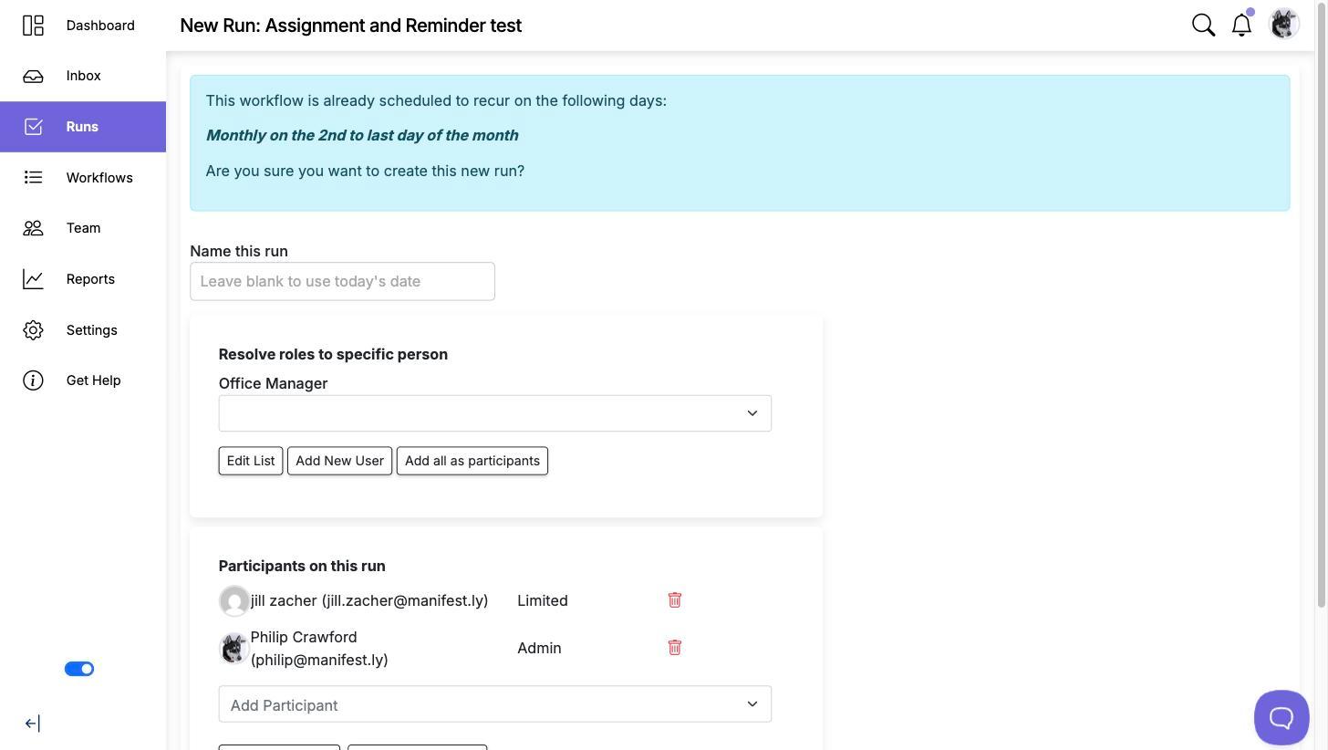Expand the Office Manager dropdown
Screen dimensions: 1328x750
(495, 413)
